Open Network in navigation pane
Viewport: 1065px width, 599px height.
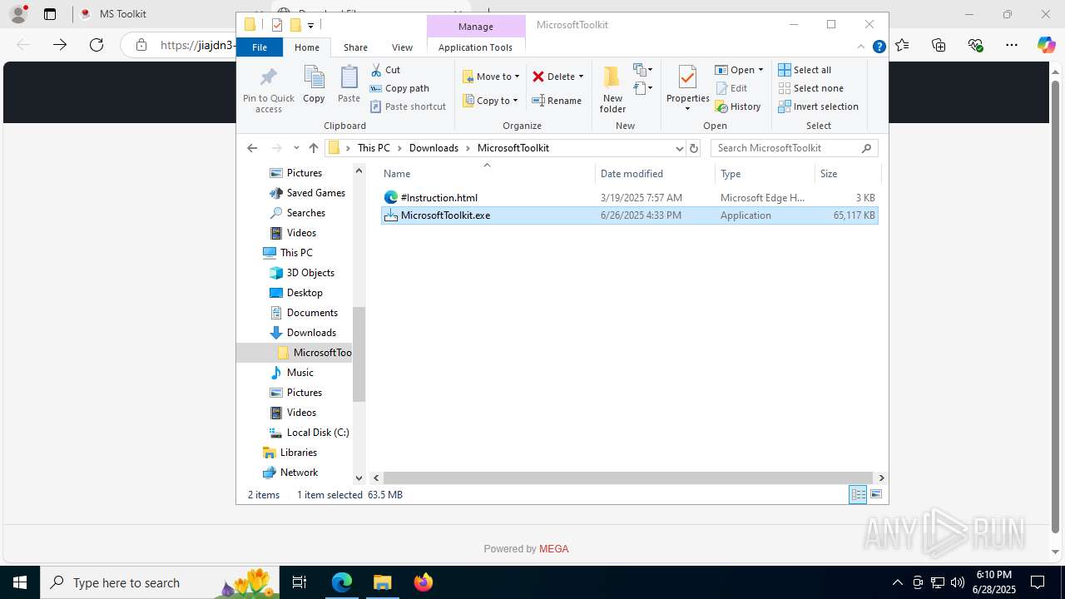coord(299,473)
